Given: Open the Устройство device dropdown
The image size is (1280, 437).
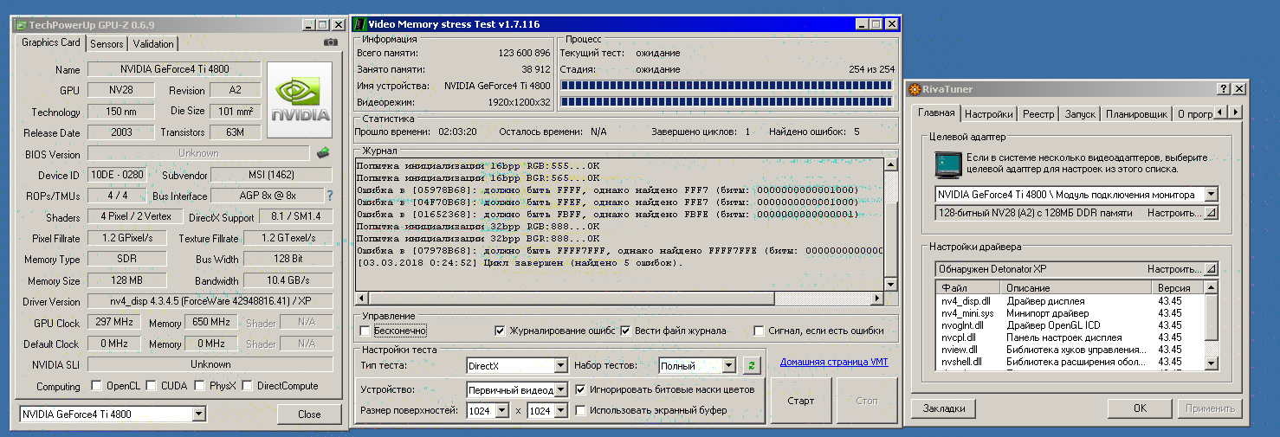Looking at the screenshot, I should coord(560,389).
